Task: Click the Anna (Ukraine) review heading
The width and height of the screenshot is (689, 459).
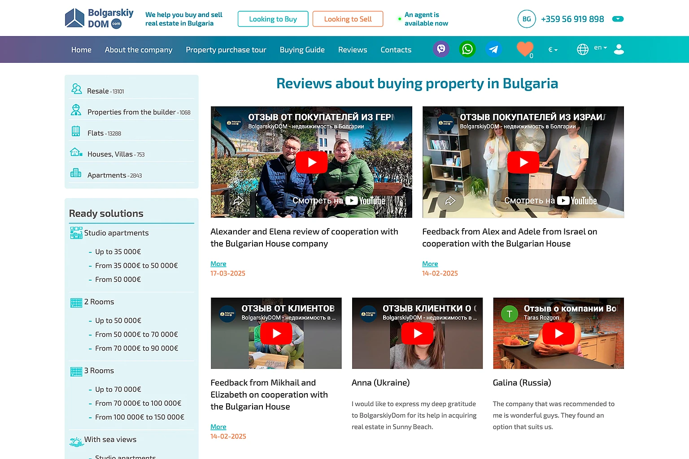Action: [x=381, y=383]
